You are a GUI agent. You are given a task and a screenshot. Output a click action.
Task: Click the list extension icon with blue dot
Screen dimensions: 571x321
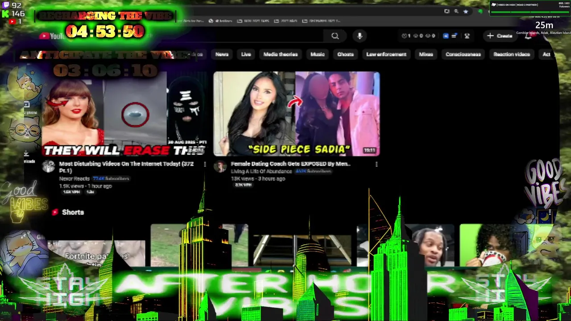[x=454, y=36]
